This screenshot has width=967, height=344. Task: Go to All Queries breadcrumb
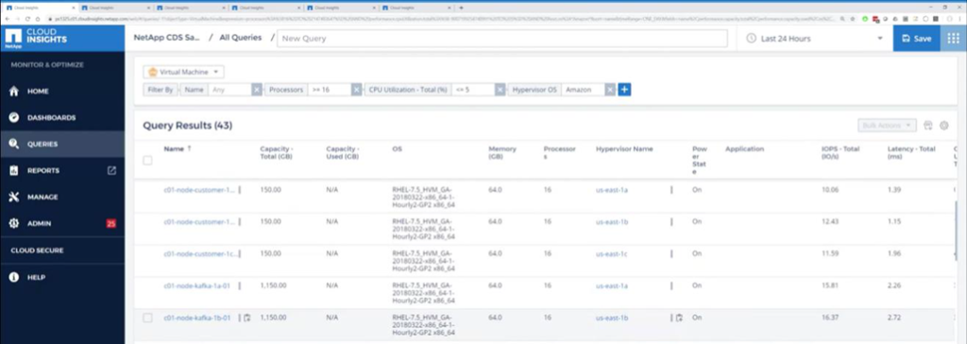tap(240, 38)
